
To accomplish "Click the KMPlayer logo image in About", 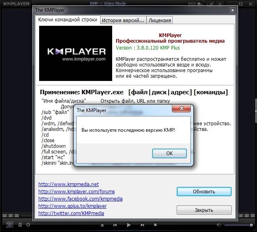I will pyautogui.click(x=75, y=53).
